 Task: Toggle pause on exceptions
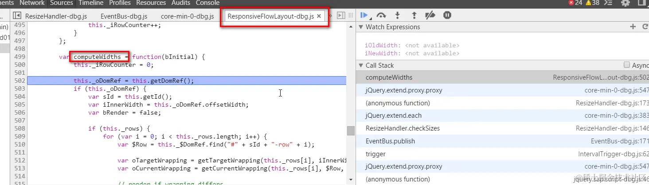coord(447,15)
